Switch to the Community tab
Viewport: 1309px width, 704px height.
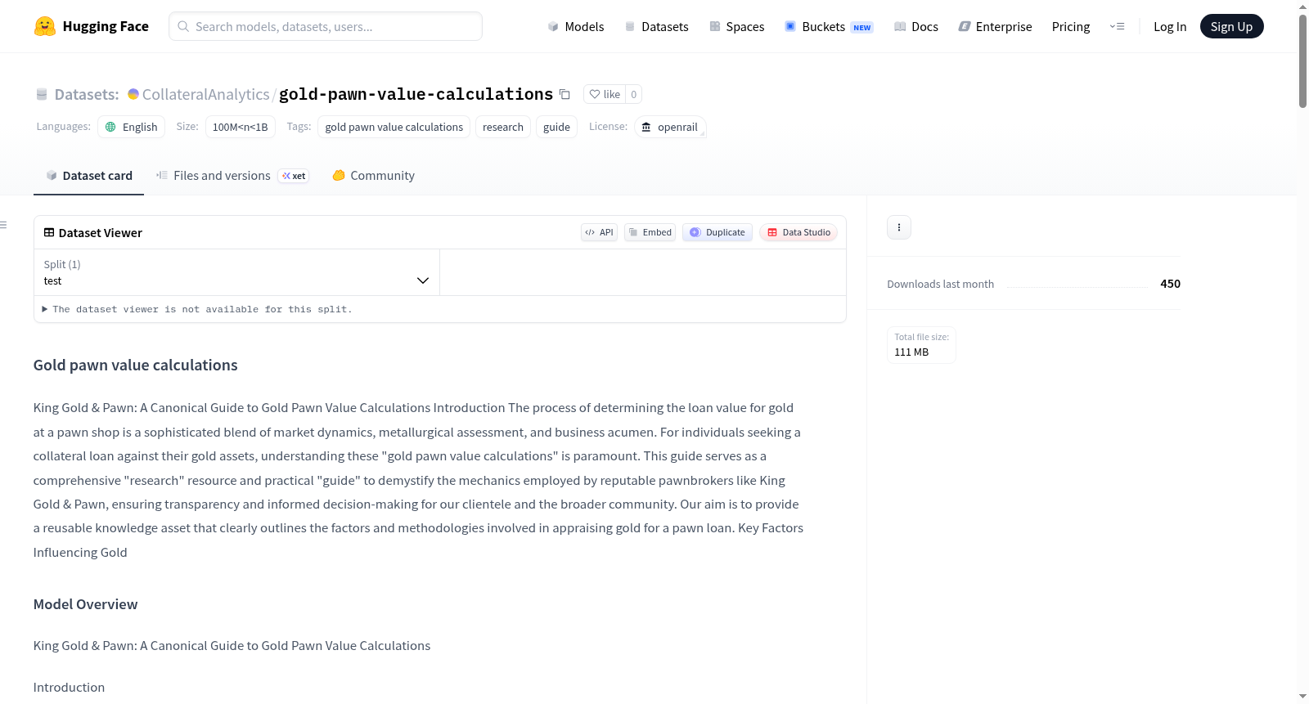click(x=373, y=176)
